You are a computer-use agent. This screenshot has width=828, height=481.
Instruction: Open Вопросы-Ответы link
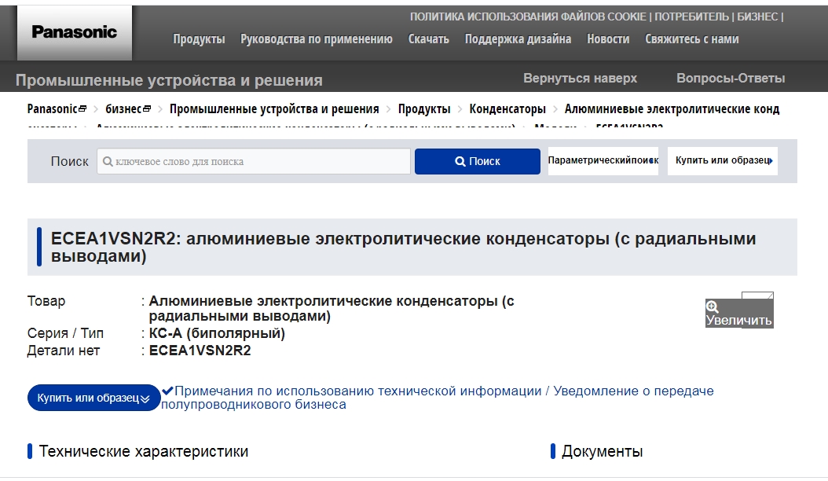[x=731, y=79]
